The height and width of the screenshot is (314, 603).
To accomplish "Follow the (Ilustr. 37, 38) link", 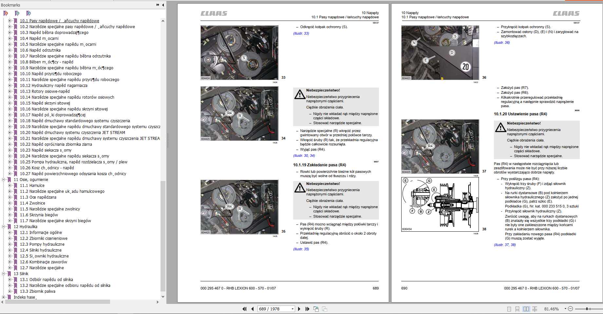I will 505,245.
